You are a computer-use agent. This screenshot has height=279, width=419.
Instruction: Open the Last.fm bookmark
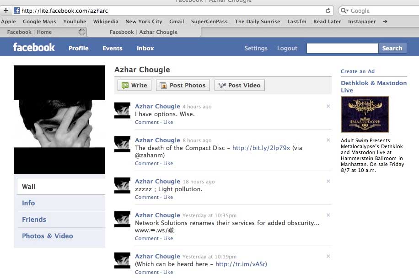point(296,21)
